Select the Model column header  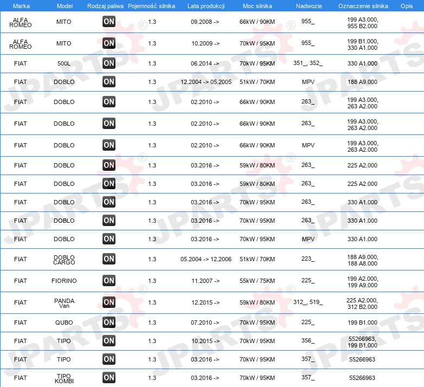(65, 6)
